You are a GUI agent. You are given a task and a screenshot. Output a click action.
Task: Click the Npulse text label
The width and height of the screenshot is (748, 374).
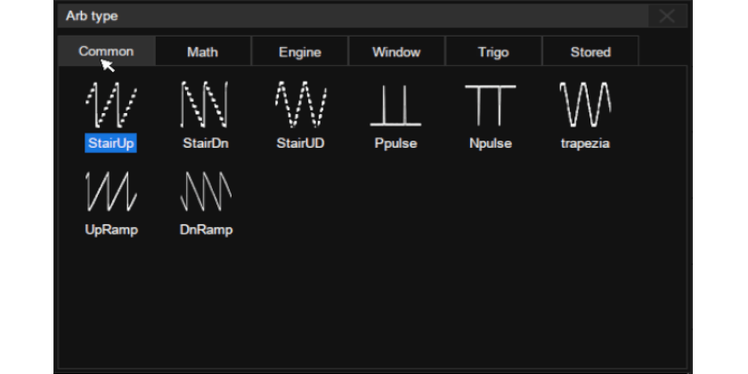[x=490, y=143]
